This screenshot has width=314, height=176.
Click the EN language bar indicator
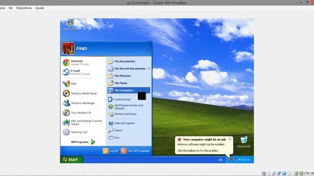[x=220, y=160]
